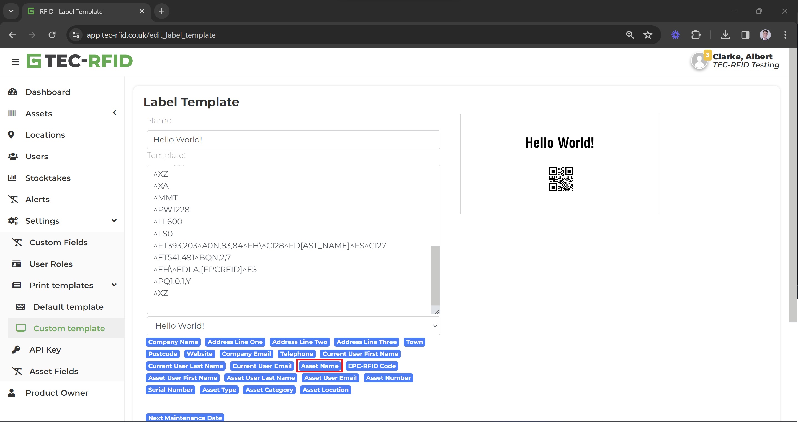Screen dimensions: 798x422
Task: Click the Users group icon
Action: pyautogui.click(x=13, y=156)
